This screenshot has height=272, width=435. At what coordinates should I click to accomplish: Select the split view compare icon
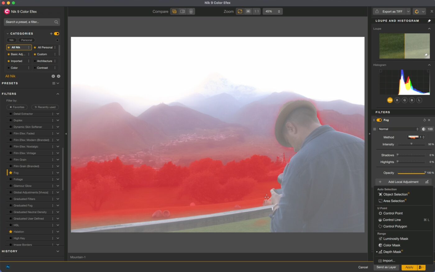[183, 11]
